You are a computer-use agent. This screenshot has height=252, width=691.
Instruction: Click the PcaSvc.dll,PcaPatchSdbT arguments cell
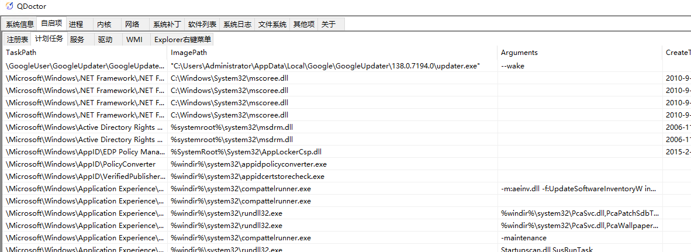coord(580,213)
